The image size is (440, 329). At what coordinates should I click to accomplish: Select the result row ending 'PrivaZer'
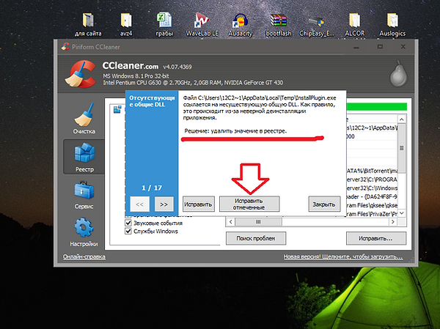[372, 214]
